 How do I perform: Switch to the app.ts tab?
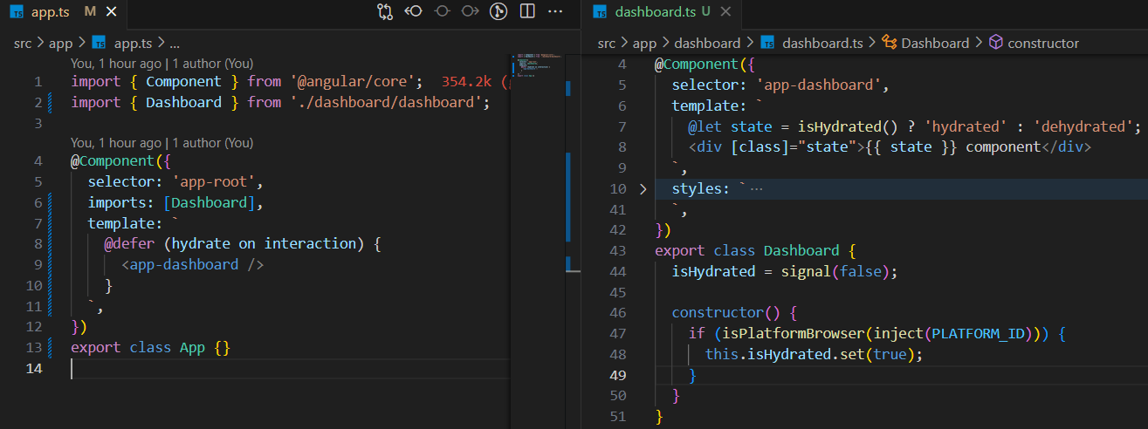(x=50, y=12)
